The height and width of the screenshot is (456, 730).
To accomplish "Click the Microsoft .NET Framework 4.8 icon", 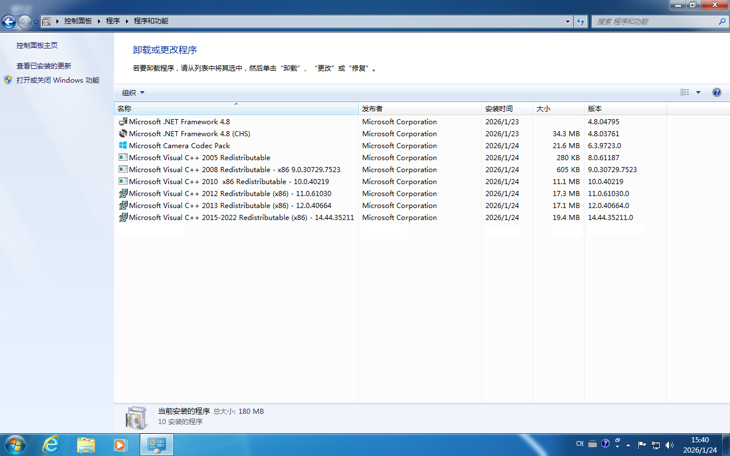I will click(x=122, y=121).
